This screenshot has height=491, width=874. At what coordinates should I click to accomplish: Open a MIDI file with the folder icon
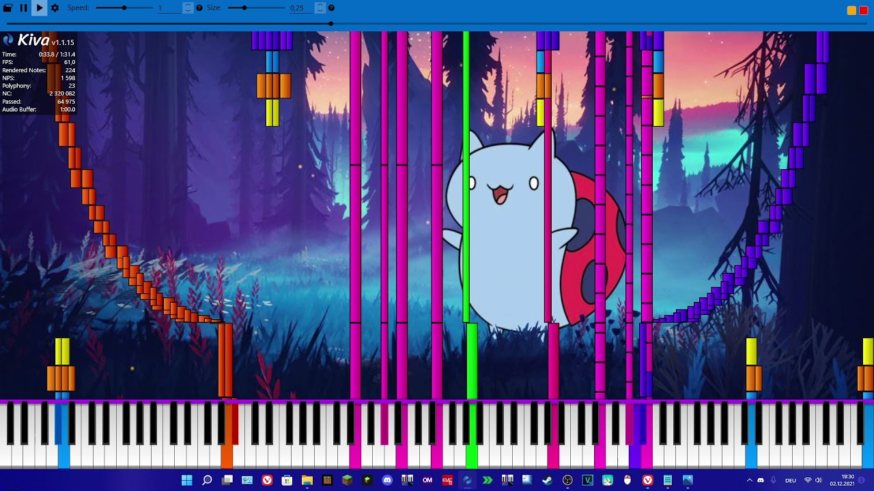(x=8, y=8)
